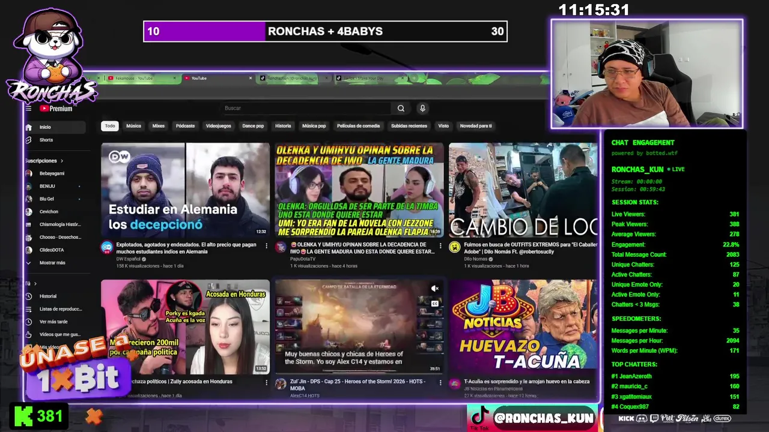Start voice search with the microphone icon
Viewport: 769px width, 432px height.
422,108
